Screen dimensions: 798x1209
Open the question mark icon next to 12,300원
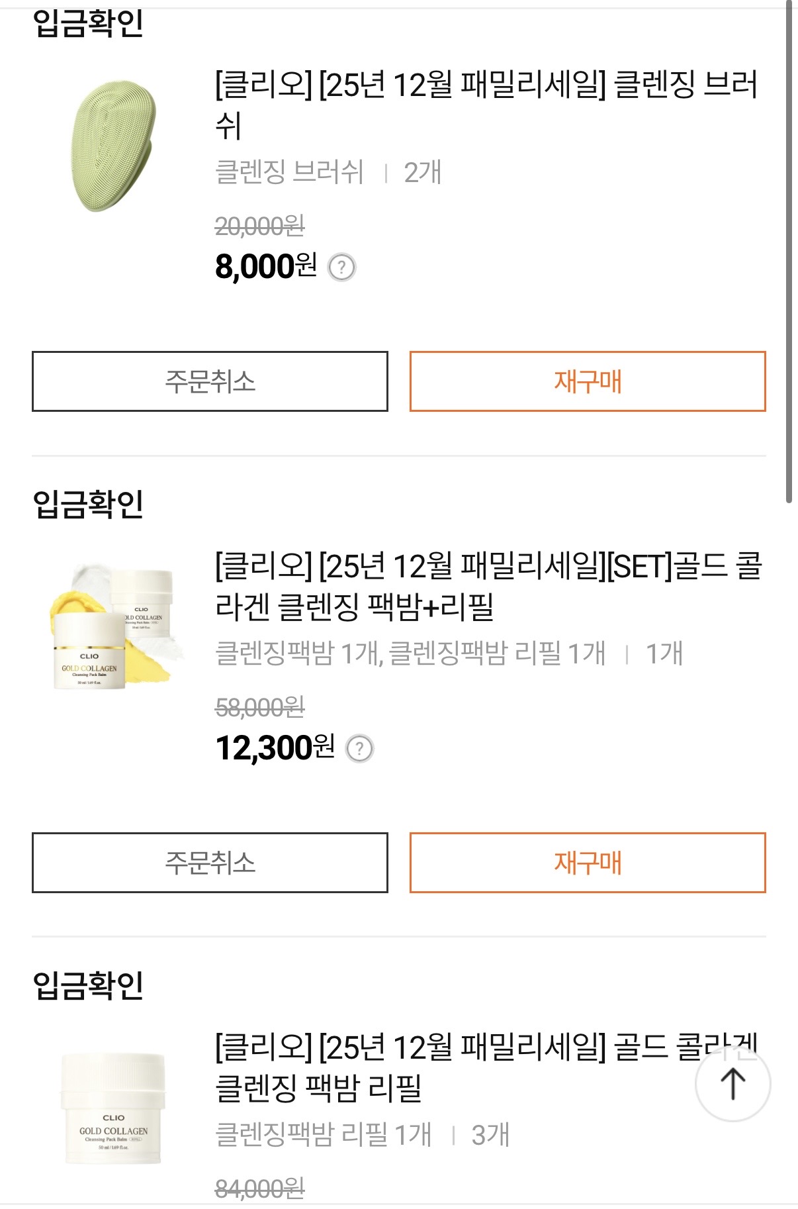pos(360,749)
